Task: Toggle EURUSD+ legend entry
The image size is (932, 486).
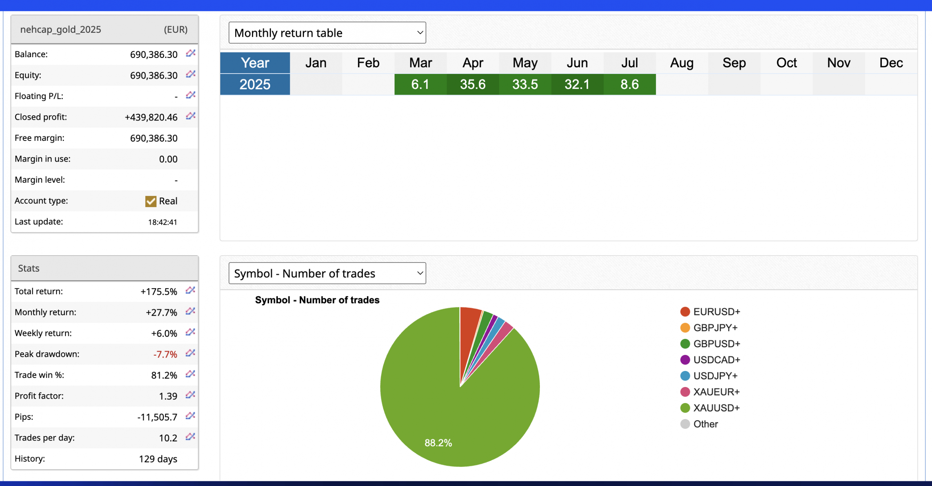Action: [x=716, y=312]
